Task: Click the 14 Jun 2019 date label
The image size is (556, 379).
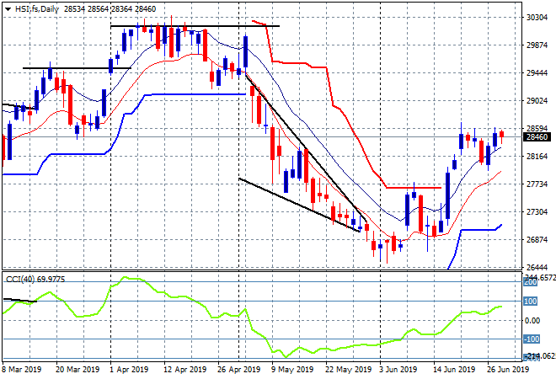Action: pos(454,370)
